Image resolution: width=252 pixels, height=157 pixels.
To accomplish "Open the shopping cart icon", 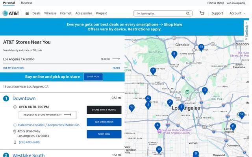I will pos(202,13).
